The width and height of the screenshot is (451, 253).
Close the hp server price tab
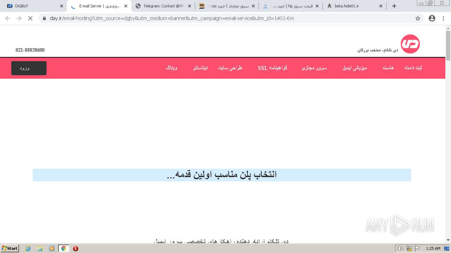(317, 6)
